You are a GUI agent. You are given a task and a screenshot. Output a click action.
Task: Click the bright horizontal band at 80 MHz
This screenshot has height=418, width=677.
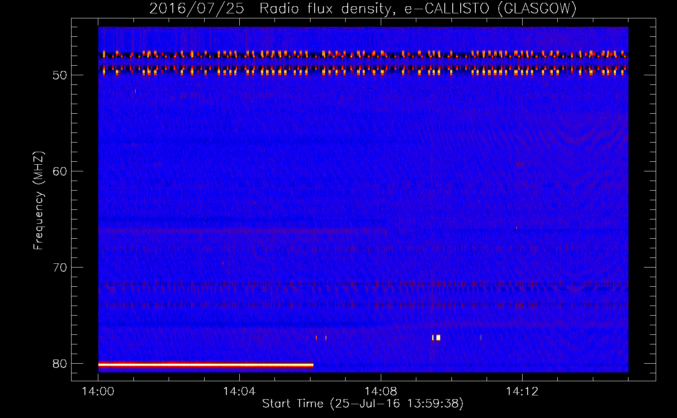click(206, 365)
